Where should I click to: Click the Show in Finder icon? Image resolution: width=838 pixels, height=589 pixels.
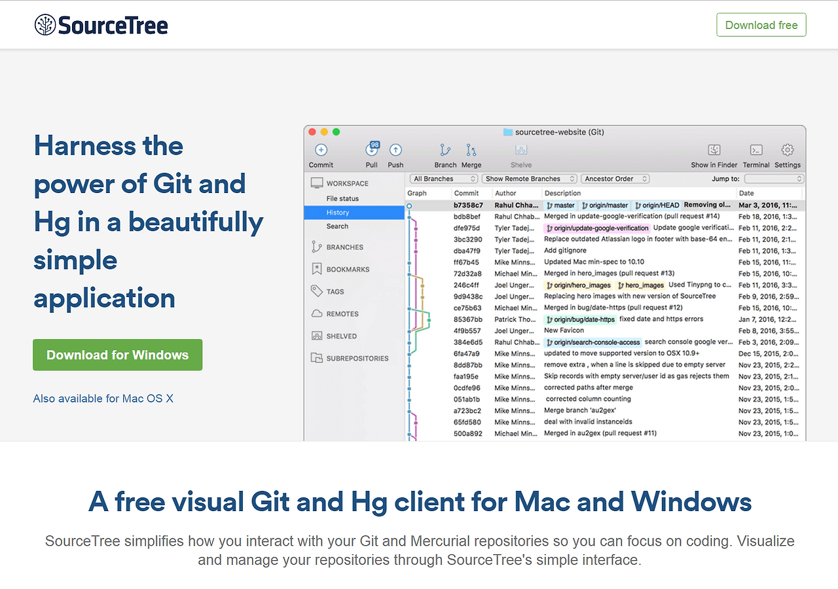click(714, 151)
